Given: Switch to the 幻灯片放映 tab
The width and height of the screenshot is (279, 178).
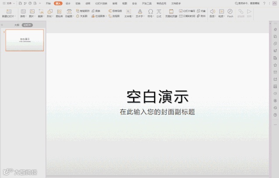Looking at the screenshot, I should [x=101, y=3].
